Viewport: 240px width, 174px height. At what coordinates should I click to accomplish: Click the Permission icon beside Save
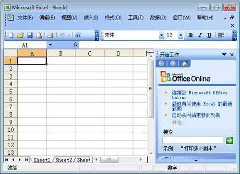tap(39, 35)
